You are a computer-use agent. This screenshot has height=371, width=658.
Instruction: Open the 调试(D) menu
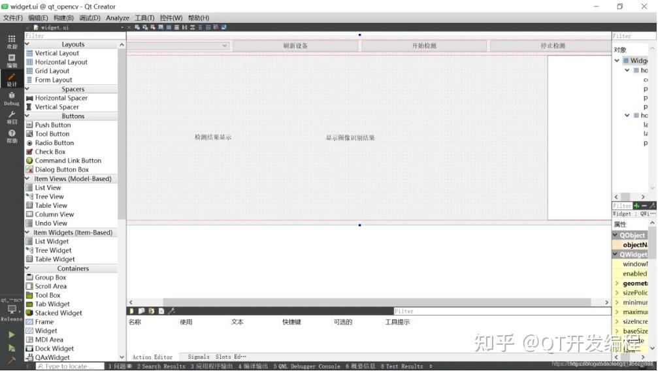90,18
